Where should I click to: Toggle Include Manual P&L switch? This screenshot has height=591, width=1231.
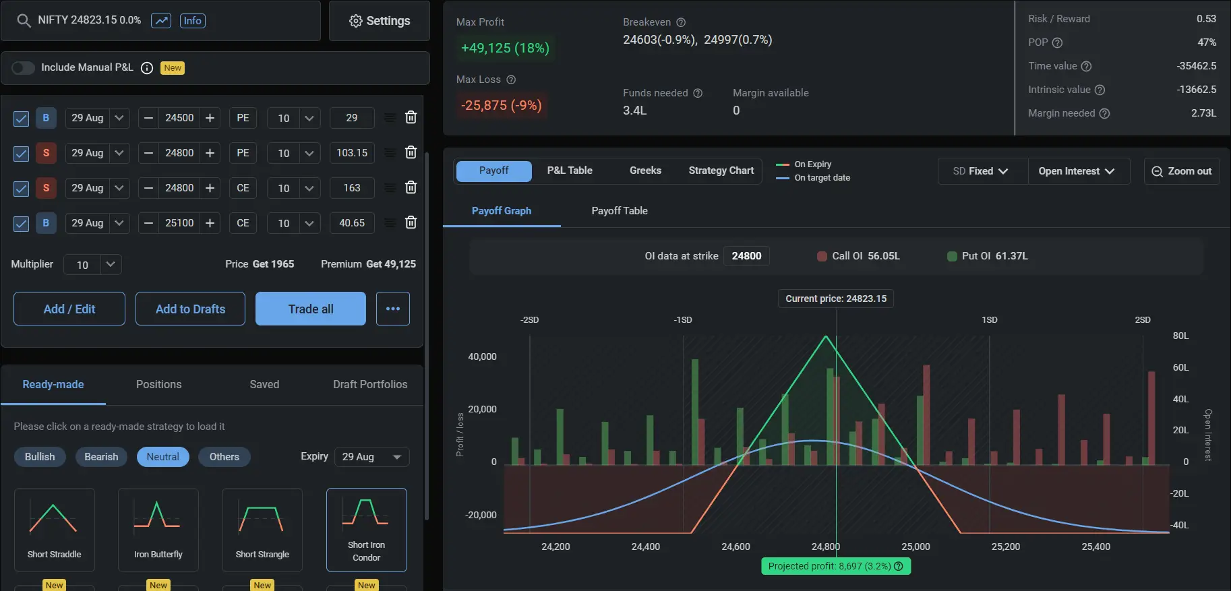click(x=23, y=68)
